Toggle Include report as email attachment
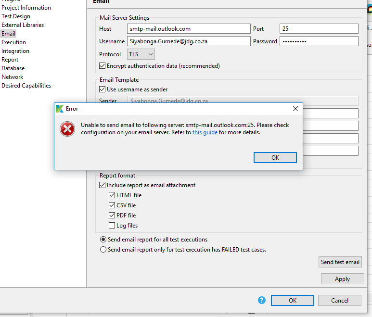The image size is (372, 317). tap(103, 185)
